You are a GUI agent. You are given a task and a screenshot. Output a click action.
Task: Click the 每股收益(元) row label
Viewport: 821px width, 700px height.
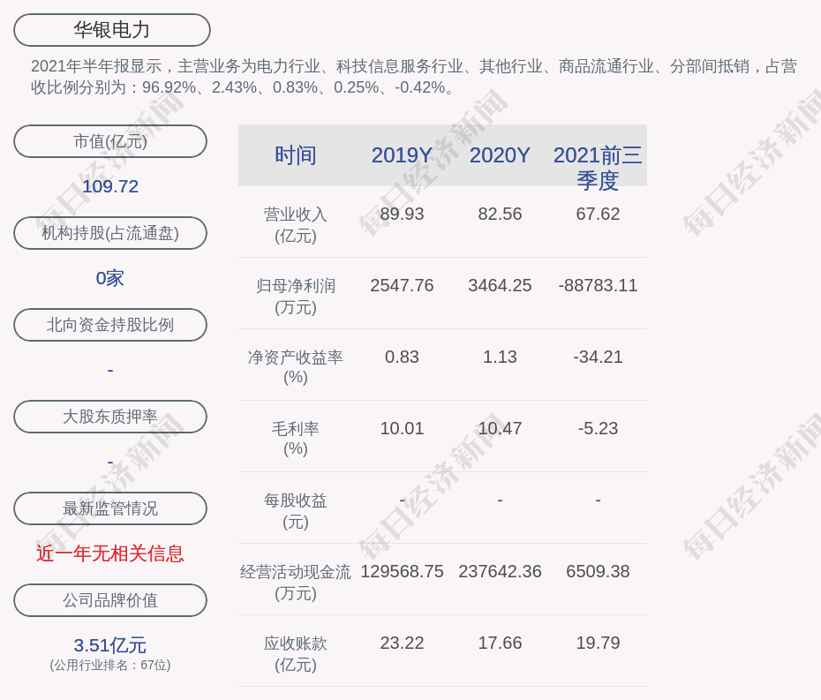click(296, 511)
